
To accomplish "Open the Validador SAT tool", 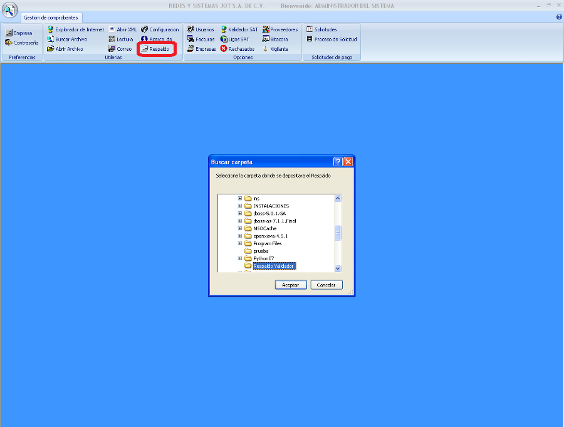I will 239,29.
